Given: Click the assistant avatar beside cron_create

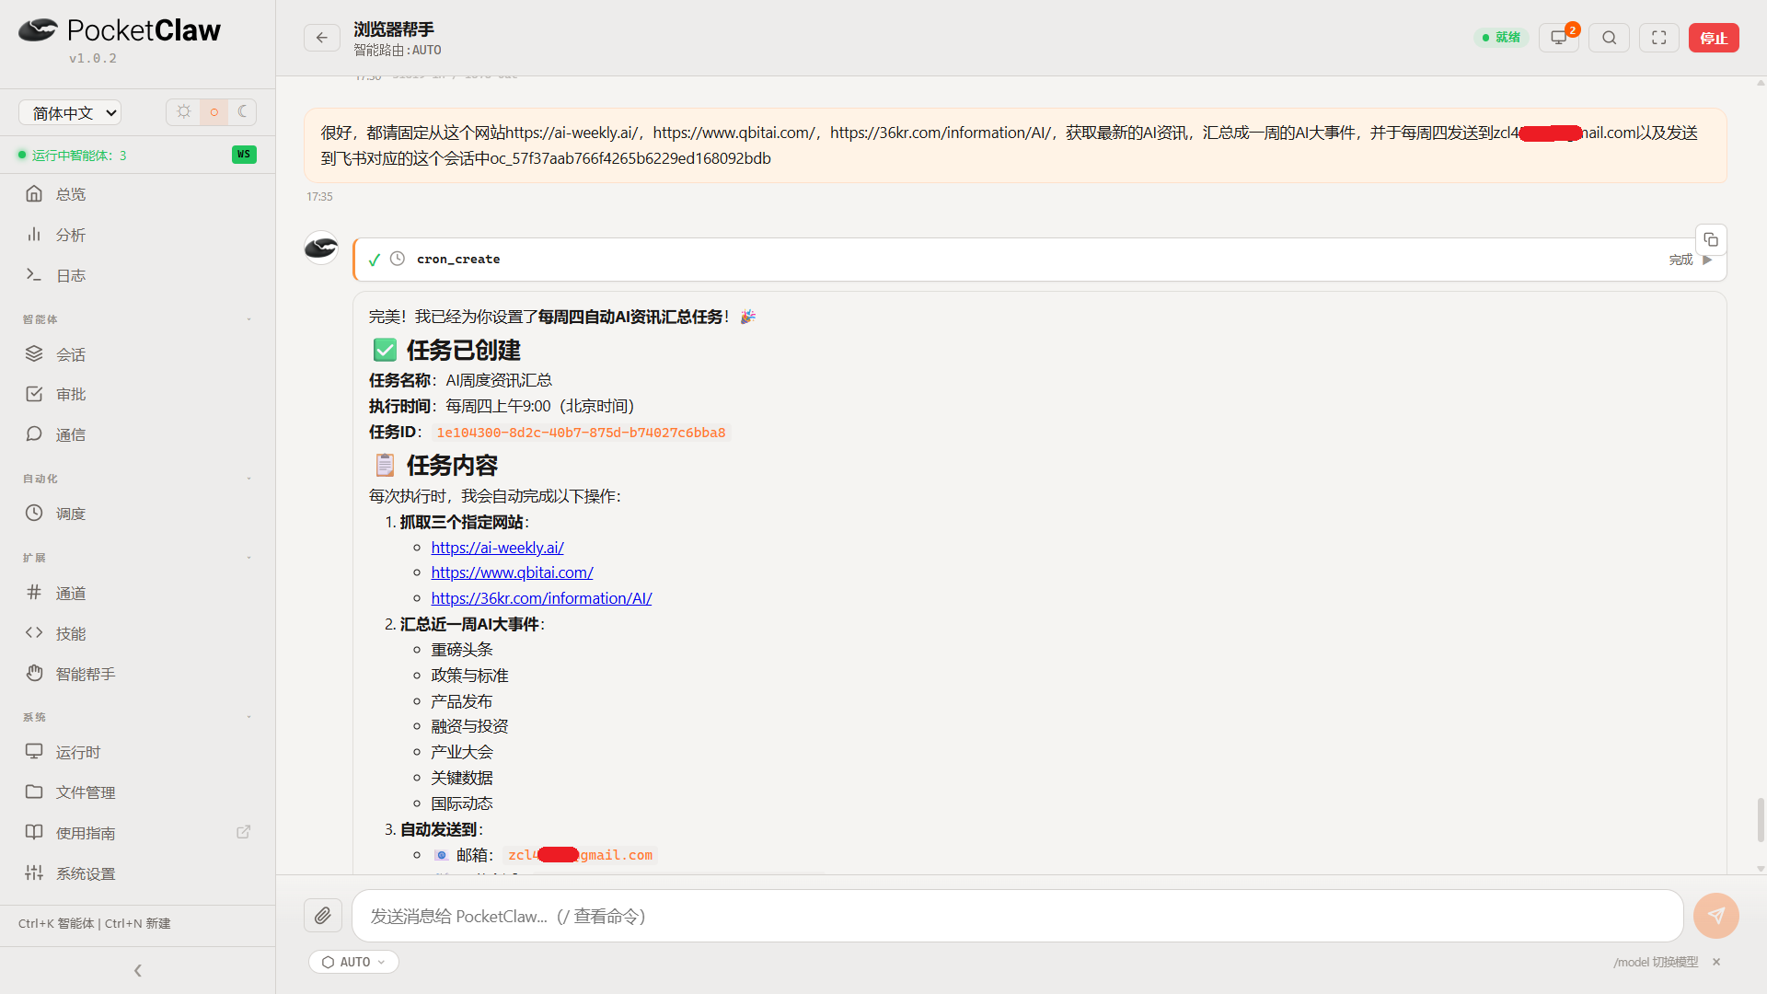Looking at the screenshot, I should 321,248.
